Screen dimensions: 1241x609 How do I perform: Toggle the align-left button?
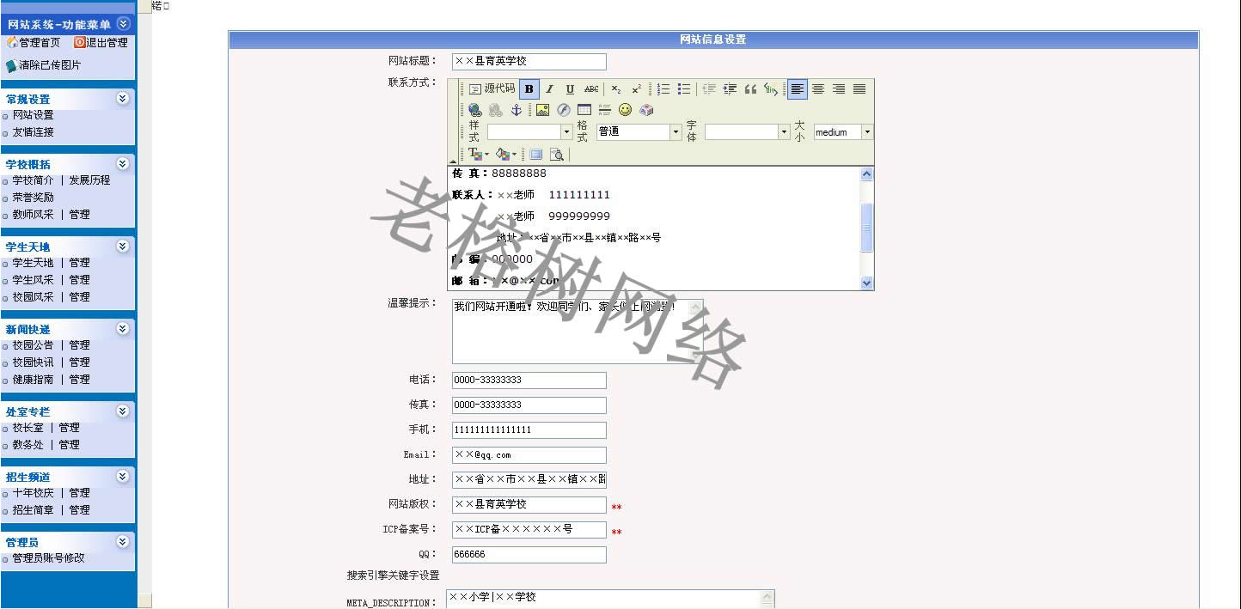pyautogui.click(x=798, y=88)
